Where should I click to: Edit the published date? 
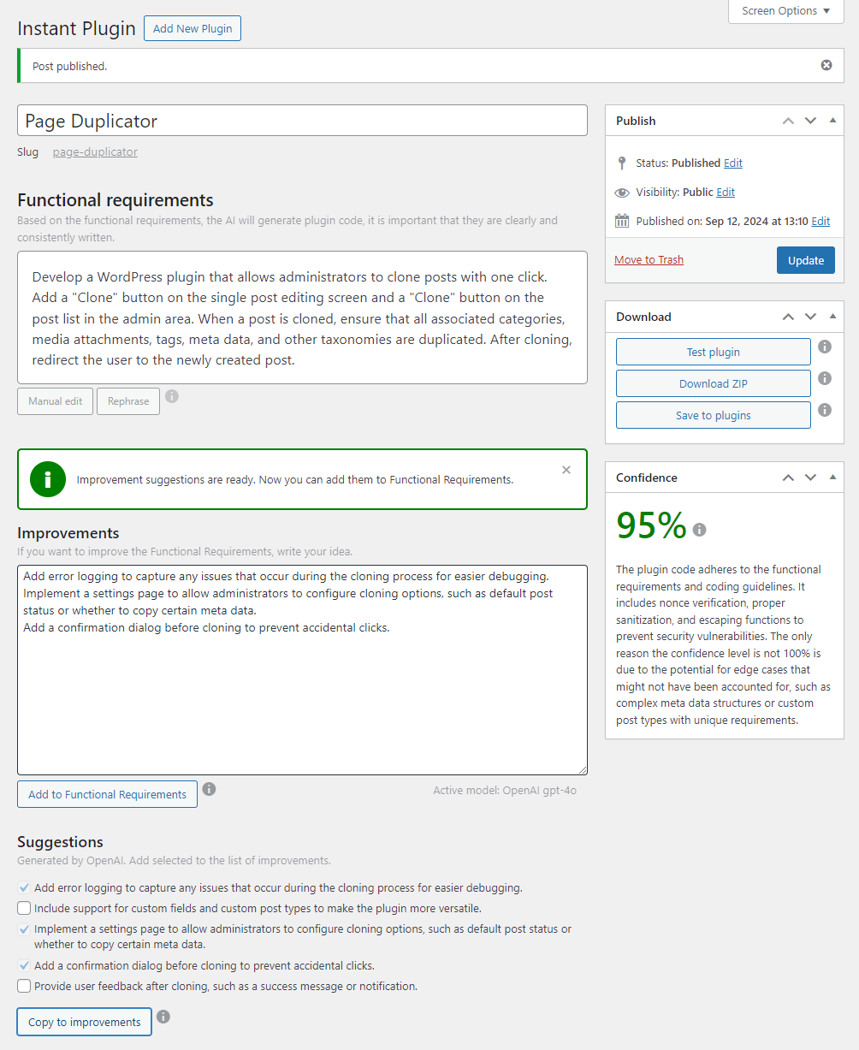[x=820, y=221]
